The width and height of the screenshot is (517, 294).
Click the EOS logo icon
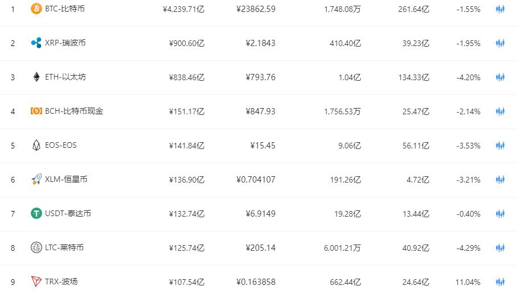pos(36,146)
